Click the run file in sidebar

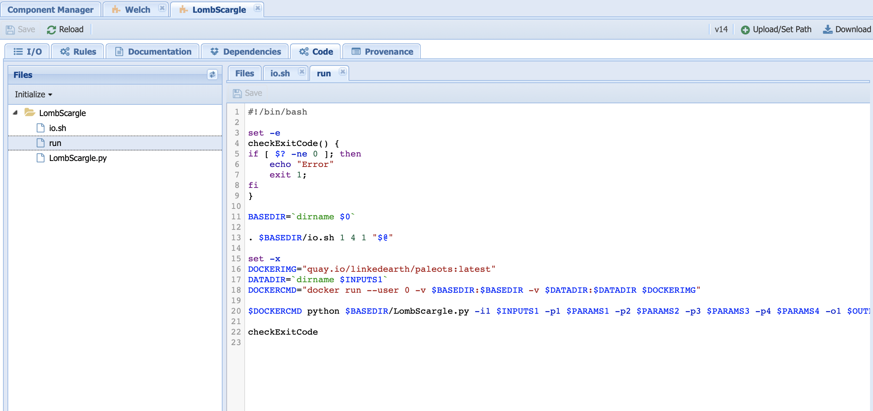54,143
